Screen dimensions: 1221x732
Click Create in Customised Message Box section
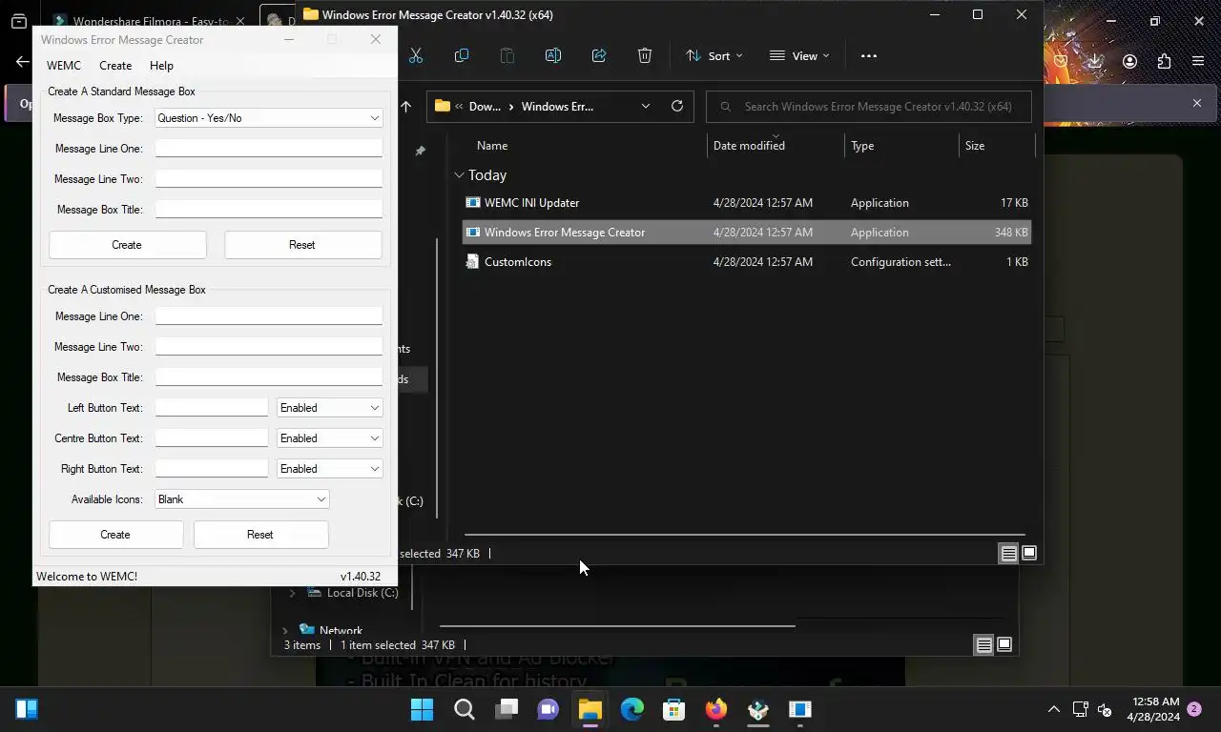pos(115,535)
